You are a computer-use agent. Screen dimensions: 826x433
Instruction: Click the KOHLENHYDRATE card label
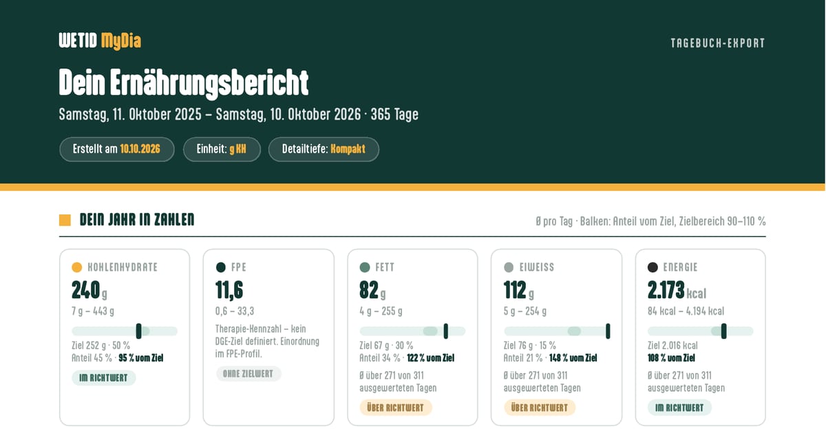tap(123, 267)
